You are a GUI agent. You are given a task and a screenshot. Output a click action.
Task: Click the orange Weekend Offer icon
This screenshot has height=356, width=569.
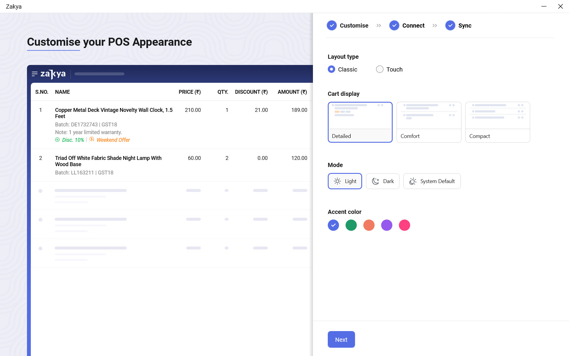[x=92, y=139]
